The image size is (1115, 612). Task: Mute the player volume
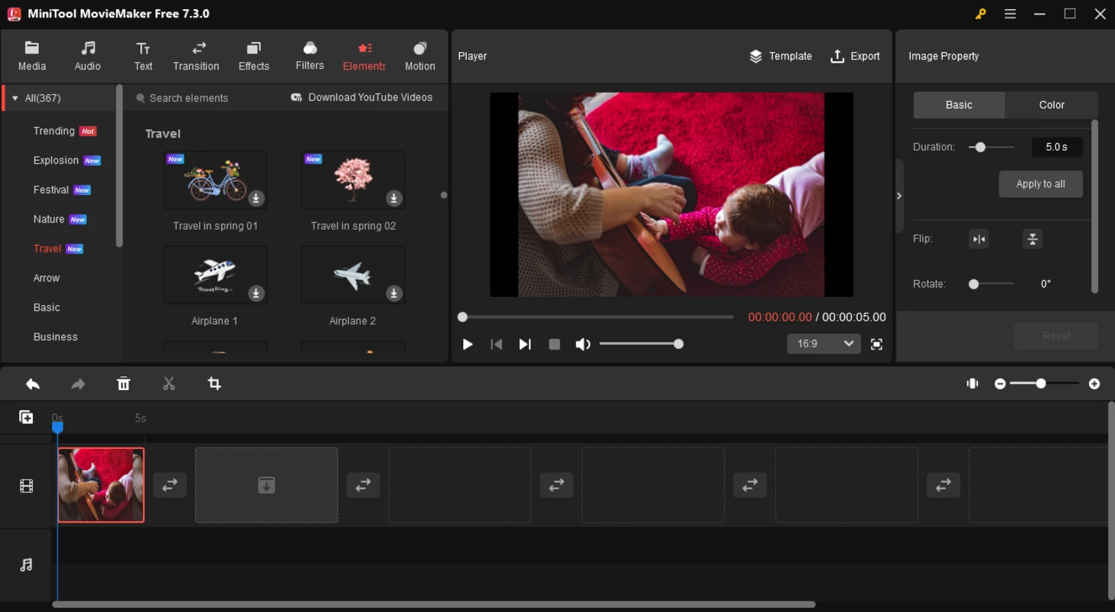pyautogui.click(x=582, y=344)
